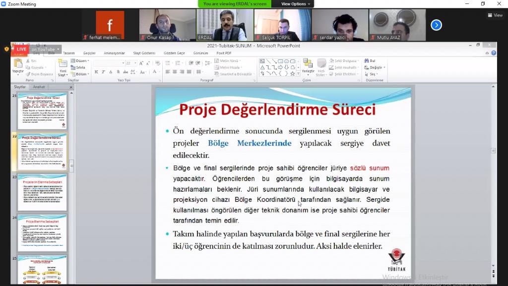
Task: Select the star shape in shapes gallery
Action: 293,73
